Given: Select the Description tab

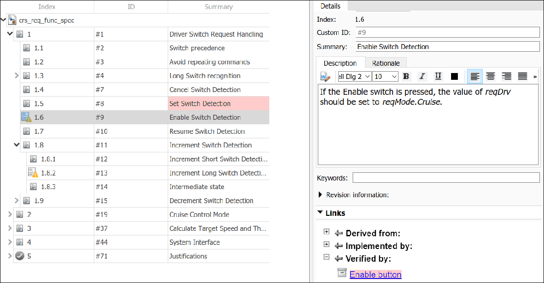Looking at the screenshot, I should click(340, 63).
